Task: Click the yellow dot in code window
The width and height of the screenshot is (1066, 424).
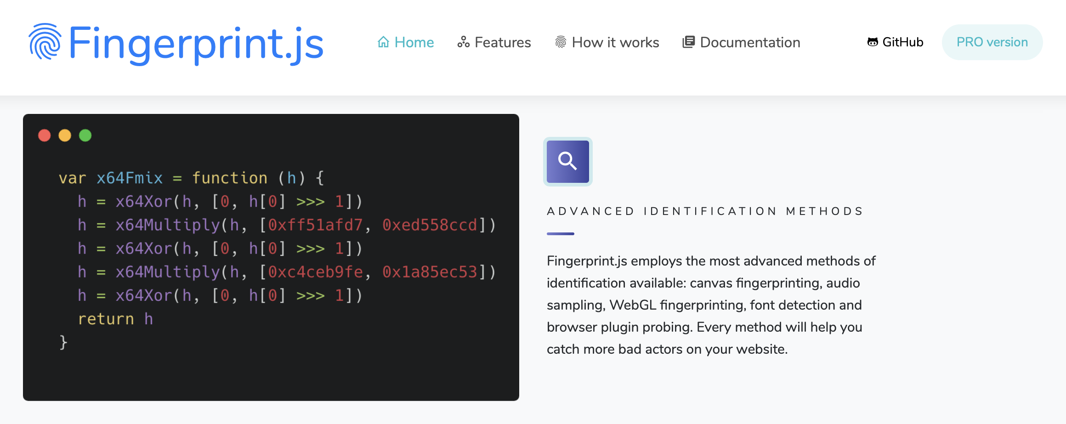Action: [x=65, y=136]
